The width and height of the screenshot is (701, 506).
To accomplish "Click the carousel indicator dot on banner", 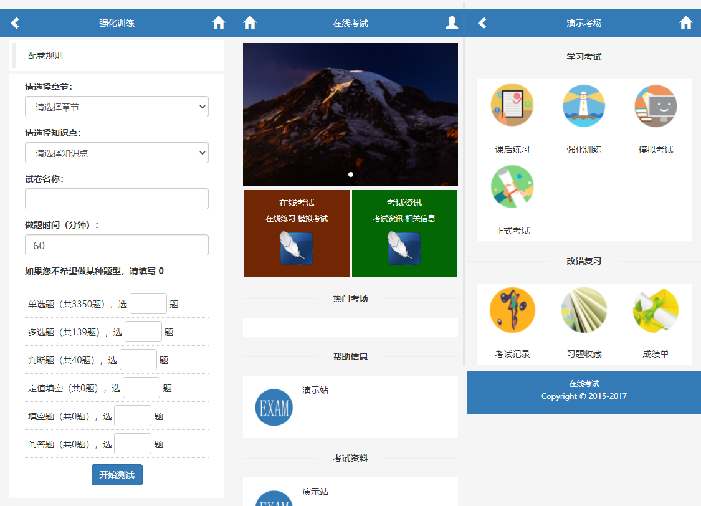I will (351, 174).
